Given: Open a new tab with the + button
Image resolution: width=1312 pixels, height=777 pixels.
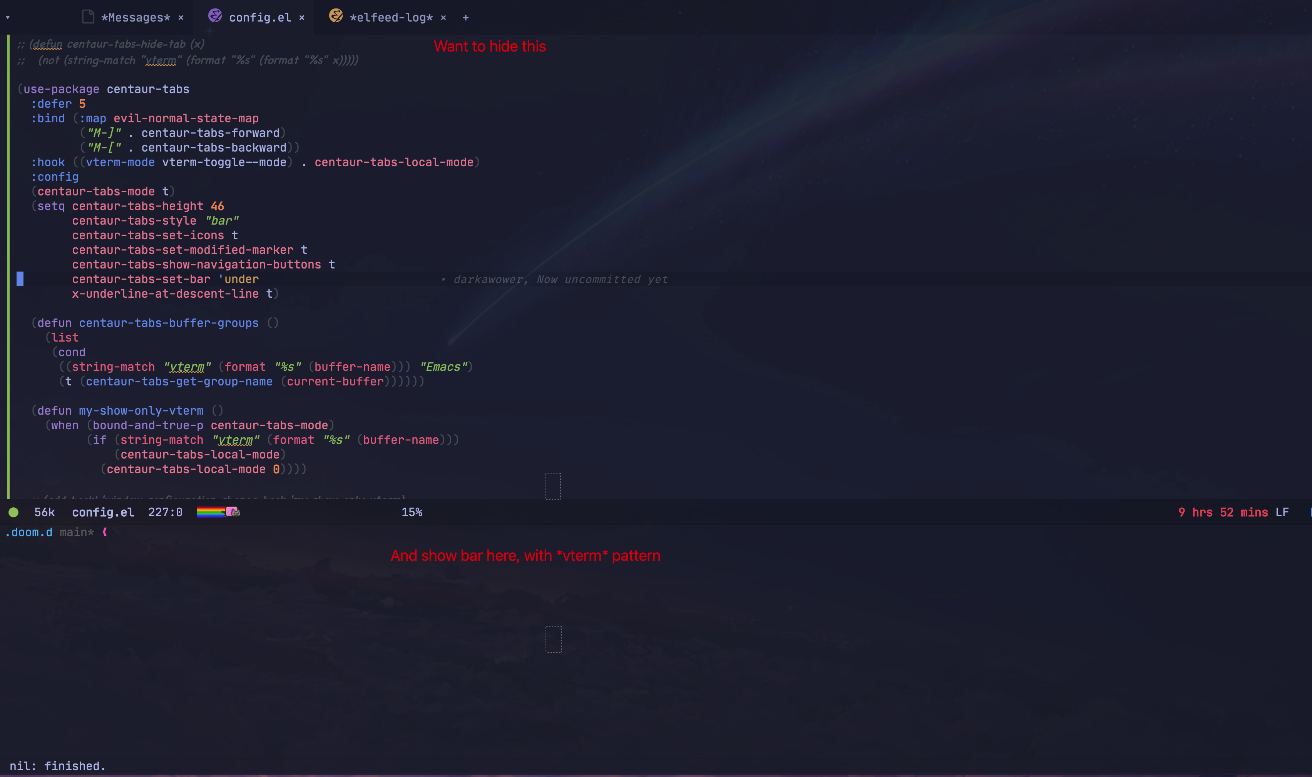Looking at the screenshot, I should (x=465, y=17).
